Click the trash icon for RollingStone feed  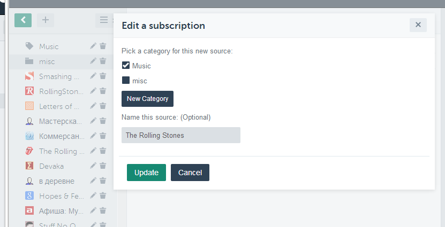103,91
